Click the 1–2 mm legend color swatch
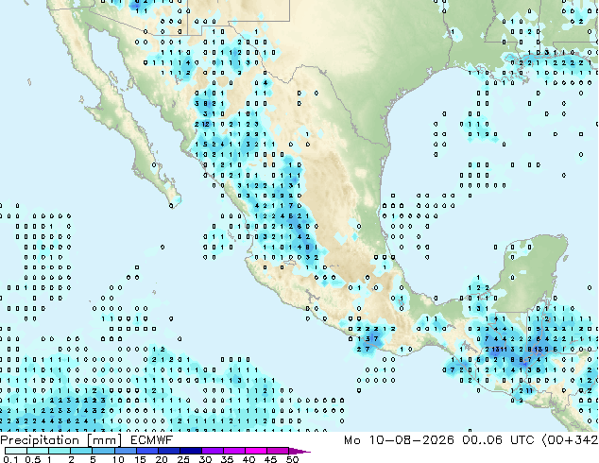The width and height of the screenshot is (599, 463). (60, 451)
